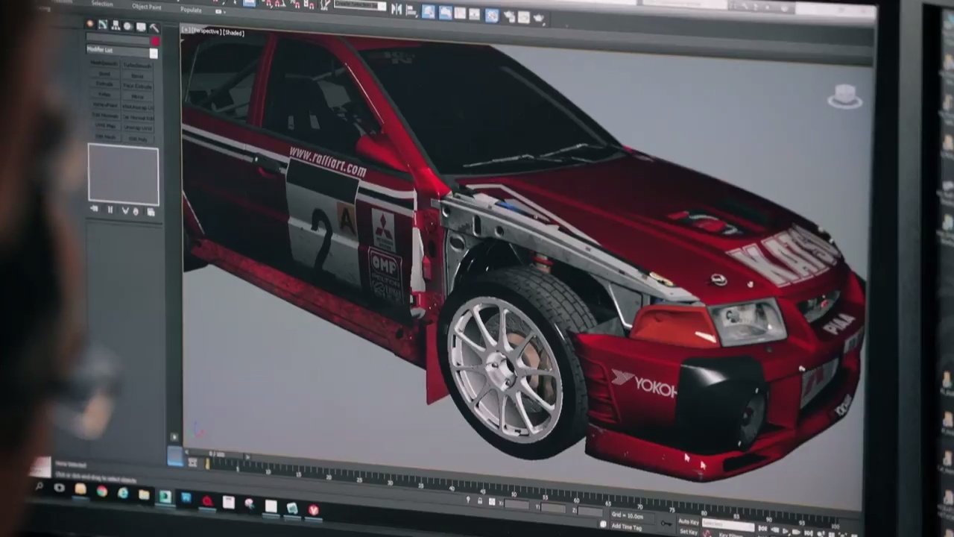Toggle Absolute/Offset transform type-in mode
Viewport: 954px width, 537px height.
tap(492, 502)
